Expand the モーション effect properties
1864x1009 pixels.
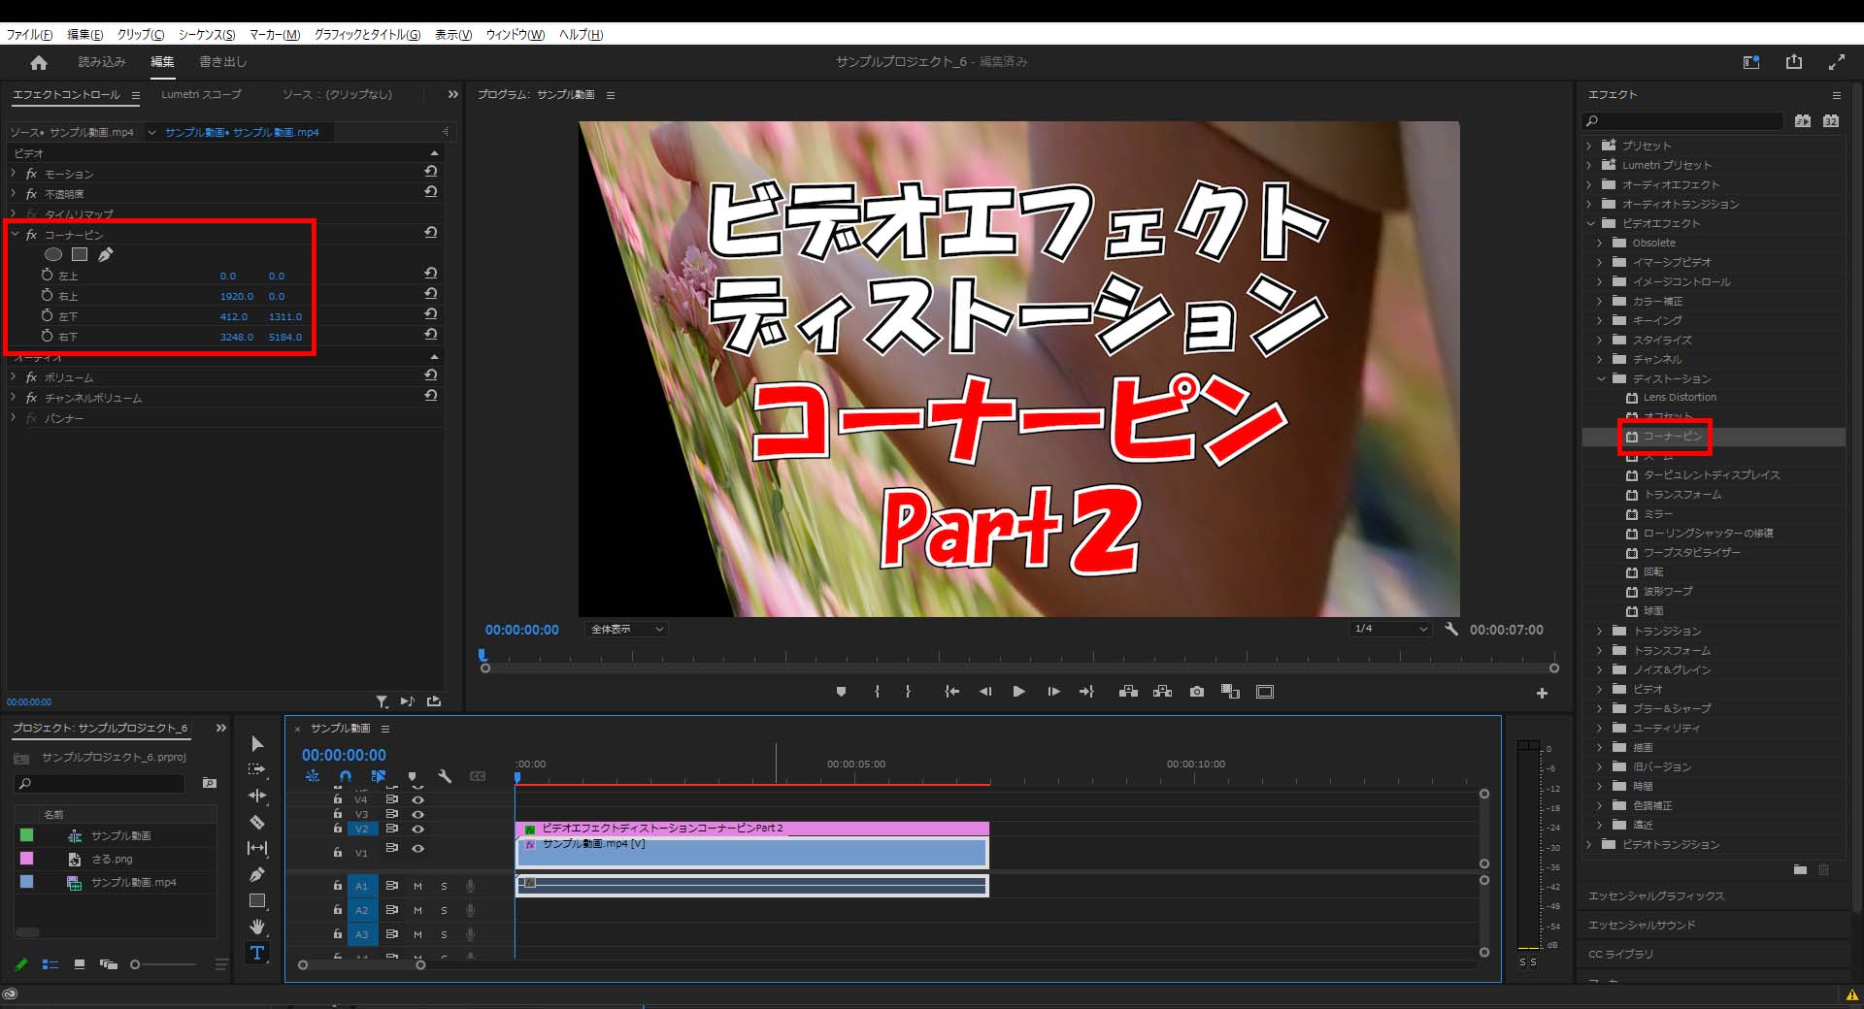coord(14,174)
